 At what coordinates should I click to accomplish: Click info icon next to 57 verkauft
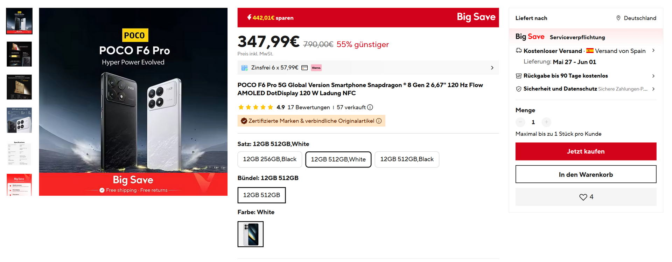pos(370,107)
